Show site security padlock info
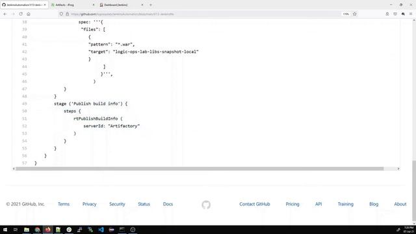Viewport: 416px width, 234px height. point(67,14)
